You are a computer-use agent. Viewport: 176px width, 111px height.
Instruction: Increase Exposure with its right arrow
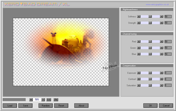pyautogui.click(x=161, y=73)
